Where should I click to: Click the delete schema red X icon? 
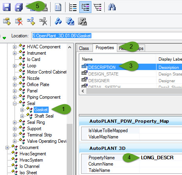[19, 21]
